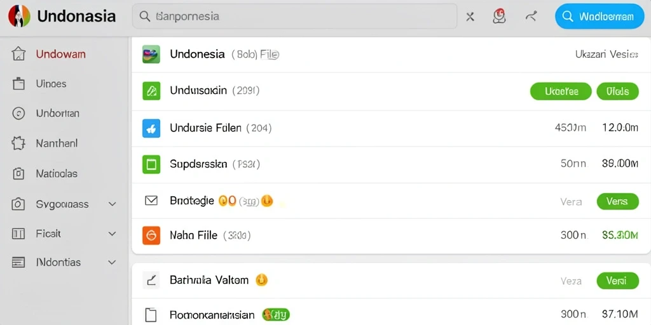Open the home icon beside Undowam
The width and height of the screenshot is (651, 325).
tap(18, 54)
